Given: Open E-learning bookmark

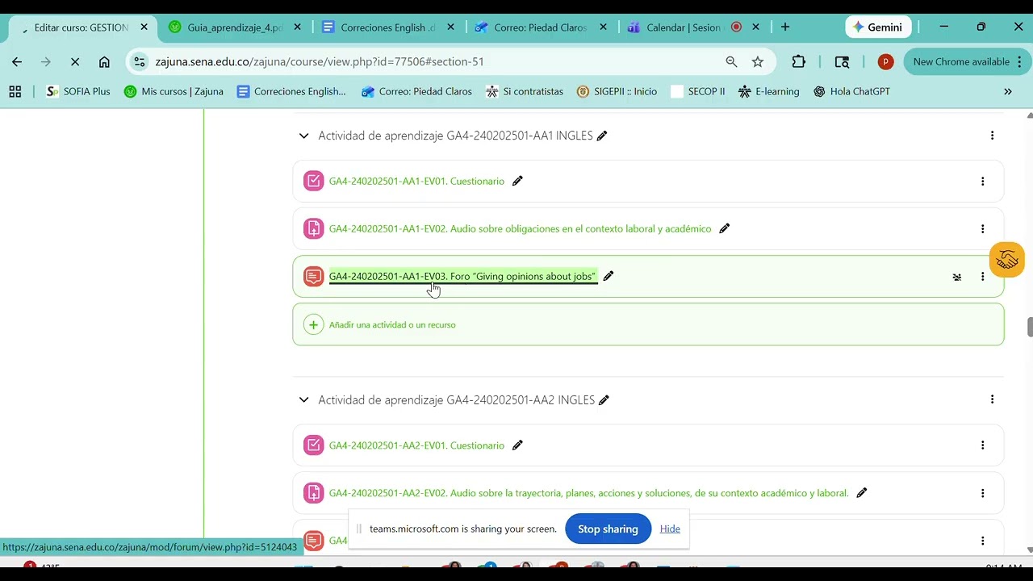Looking at the screenshot, I should coord(768,91).
